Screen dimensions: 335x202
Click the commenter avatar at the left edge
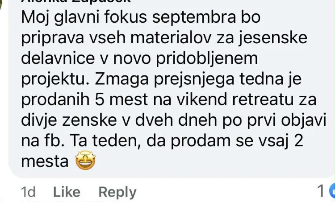[x=1, y=5]
